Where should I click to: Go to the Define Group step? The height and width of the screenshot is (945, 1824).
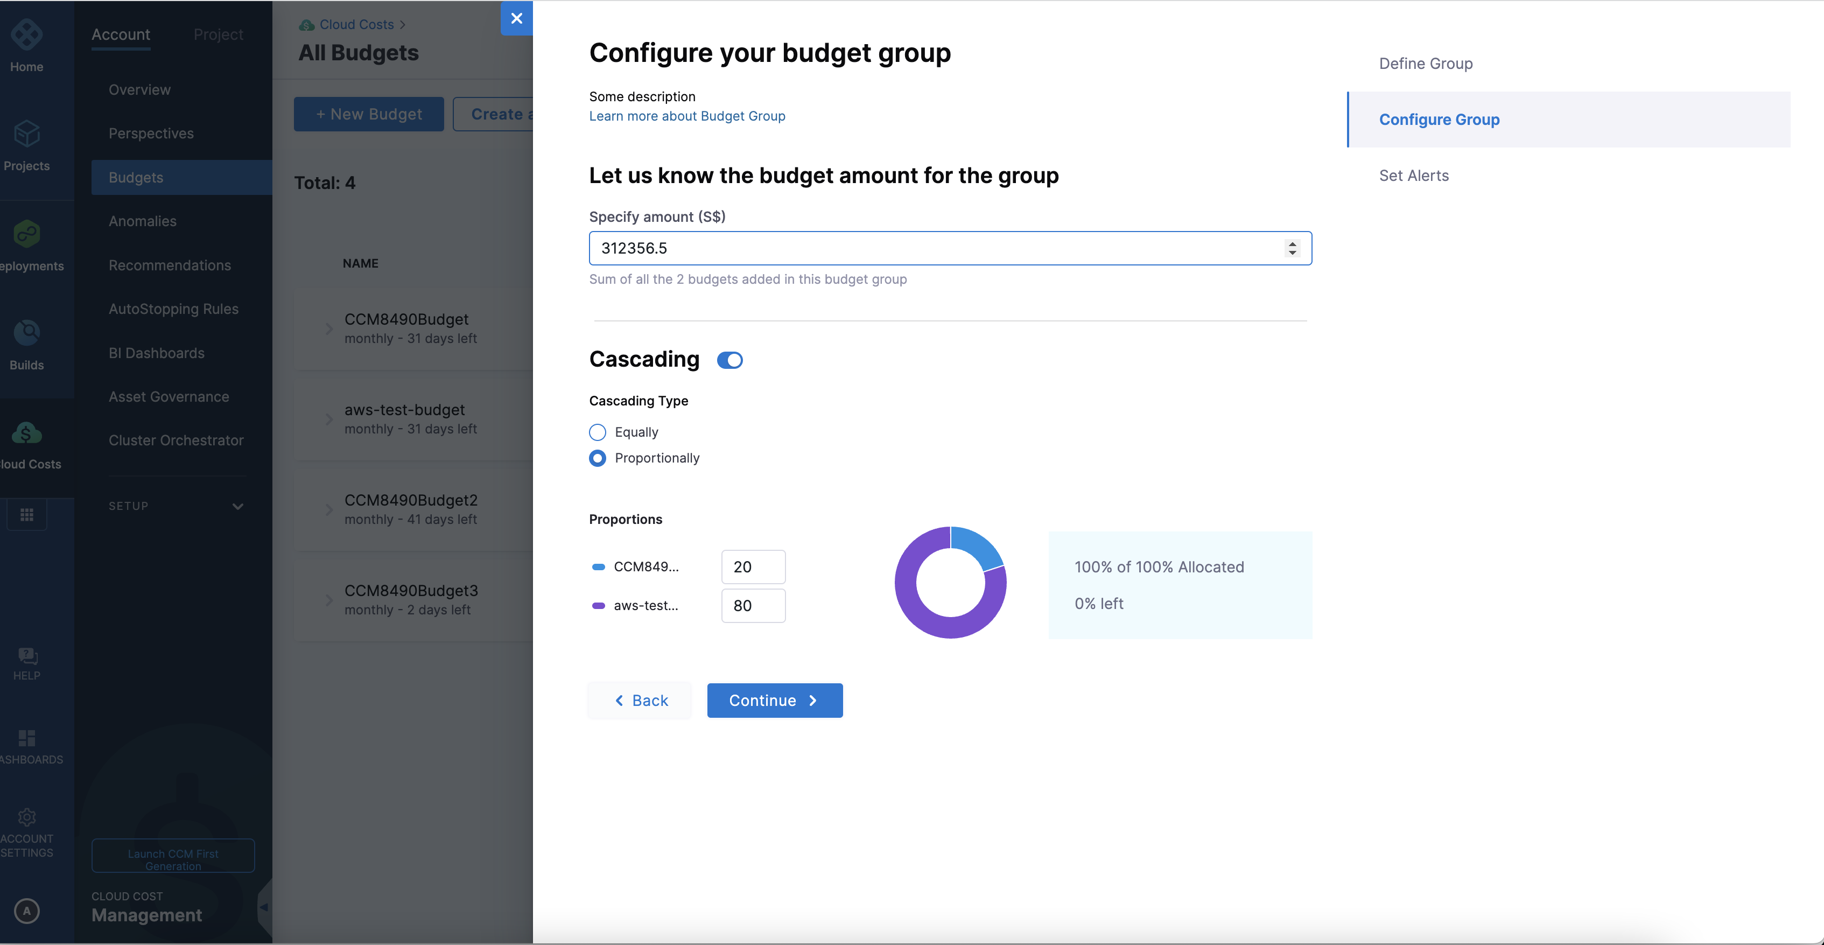[x=1426, y=63]
